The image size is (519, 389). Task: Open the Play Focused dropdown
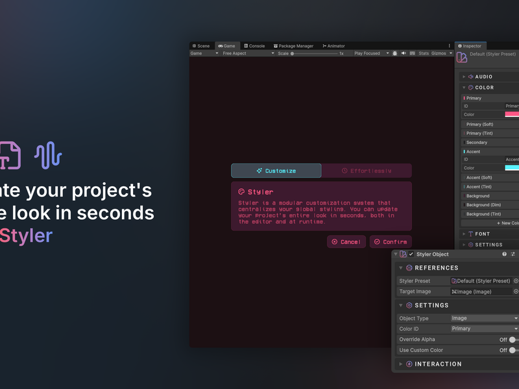pos(371,53)
